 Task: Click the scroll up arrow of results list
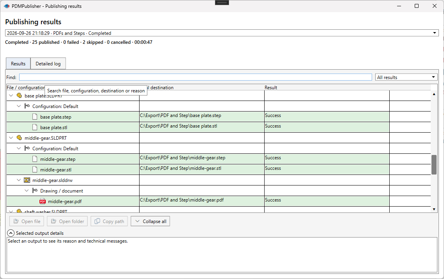tap(434, 94)
